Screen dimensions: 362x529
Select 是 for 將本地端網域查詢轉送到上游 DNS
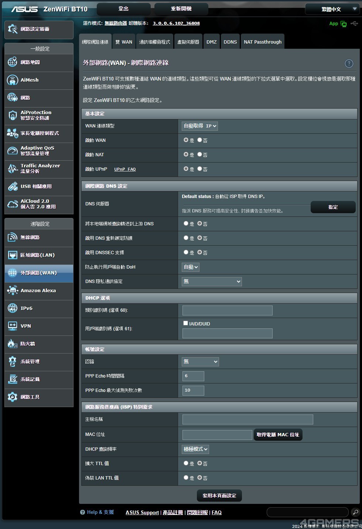point(186,223)
